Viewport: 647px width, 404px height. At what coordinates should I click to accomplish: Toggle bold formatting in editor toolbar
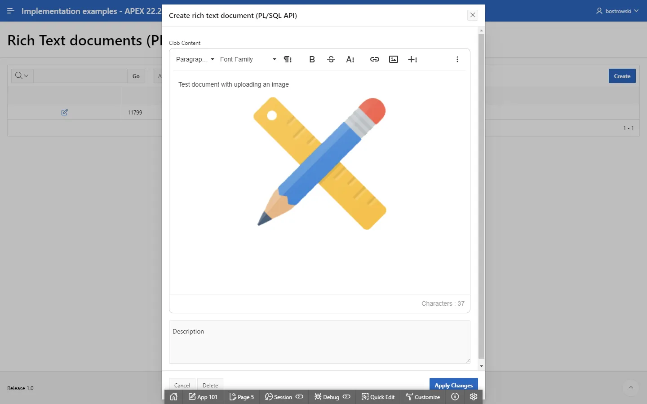click(x=312, y=59)
